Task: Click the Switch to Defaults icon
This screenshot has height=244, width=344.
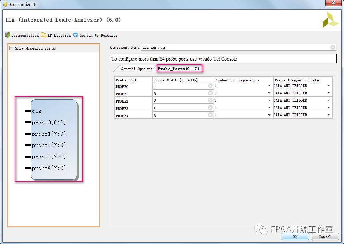Action: pos(76,35)
